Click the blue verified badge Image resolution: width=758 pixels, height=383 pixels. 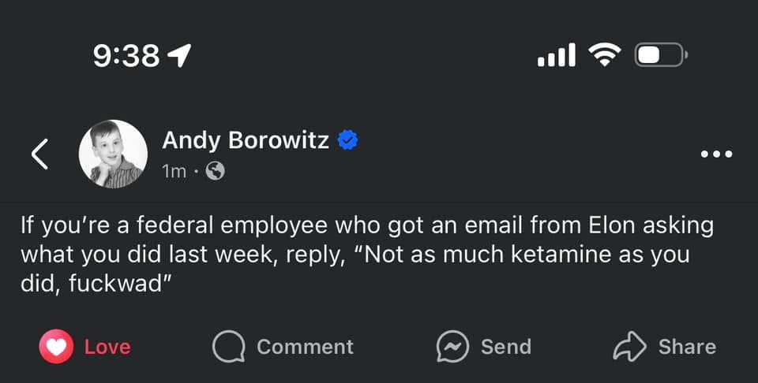348,140
